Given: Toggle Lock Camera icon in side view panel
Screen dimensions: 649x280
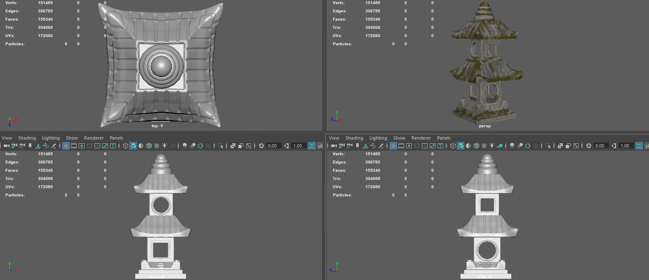Looking at the screenshot, I should pos(341,146).
